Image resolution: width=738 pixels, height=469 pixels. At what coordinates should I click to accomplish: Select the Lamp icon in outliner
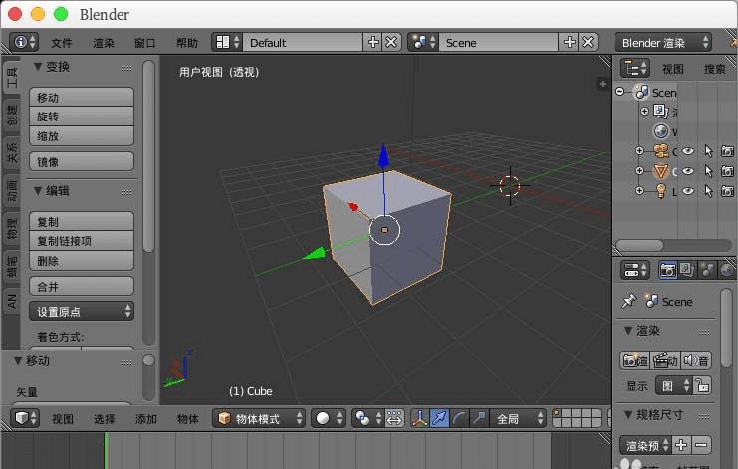pyautogui.click(x=660, y=191)
